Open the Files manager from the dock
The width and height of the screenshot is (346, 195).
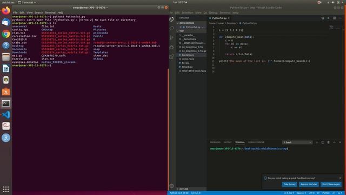coord(6,57)
